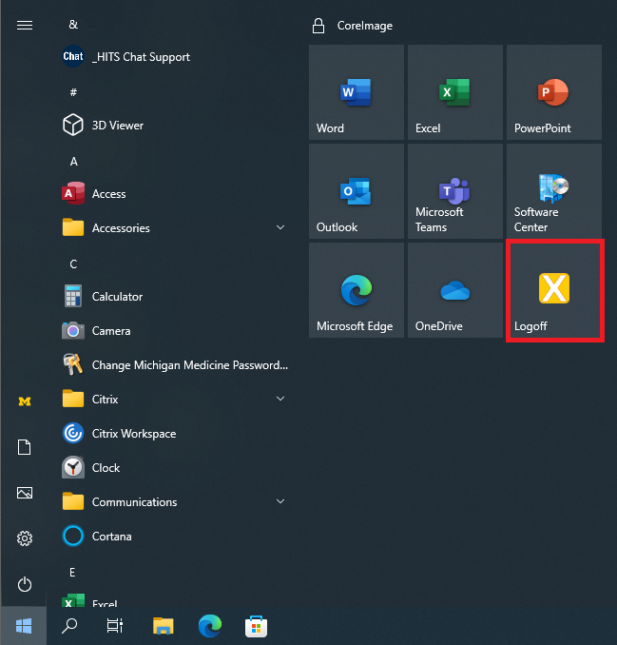This screenshot has width=617, height=645.
Task: Open File Explorer from taskbar
Action: pyautogui.click(x=164, y=626)
